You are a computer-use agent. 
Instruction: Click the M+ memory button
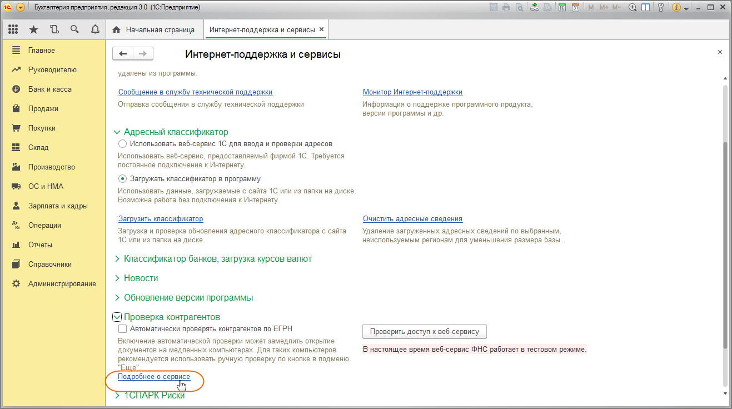(x=603, y=8)
